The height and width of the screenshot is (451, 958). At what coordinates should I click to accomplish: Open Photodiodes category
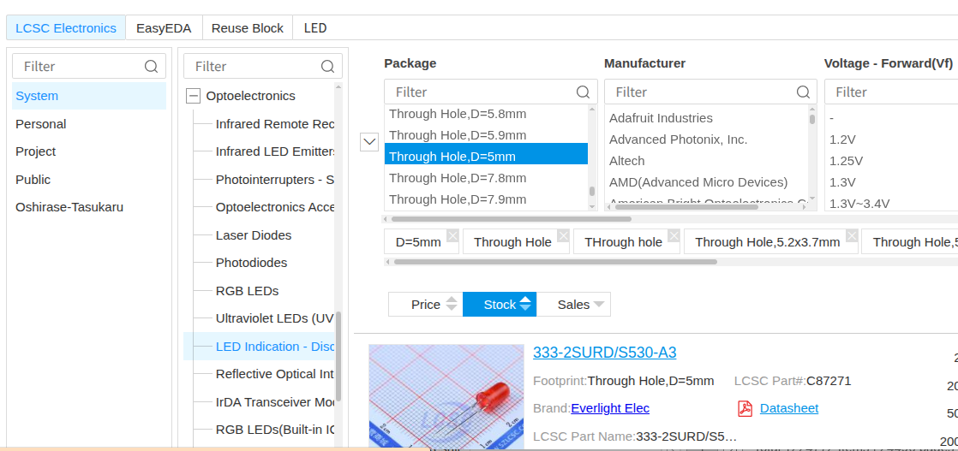(251, 263)
